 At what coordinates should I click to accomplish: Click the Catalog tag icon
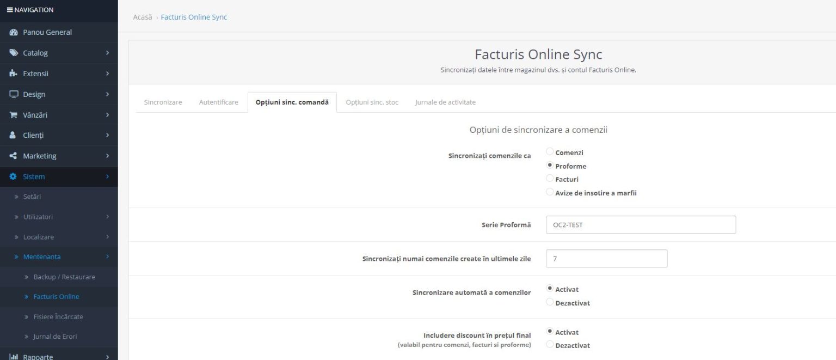coord(14,53)
